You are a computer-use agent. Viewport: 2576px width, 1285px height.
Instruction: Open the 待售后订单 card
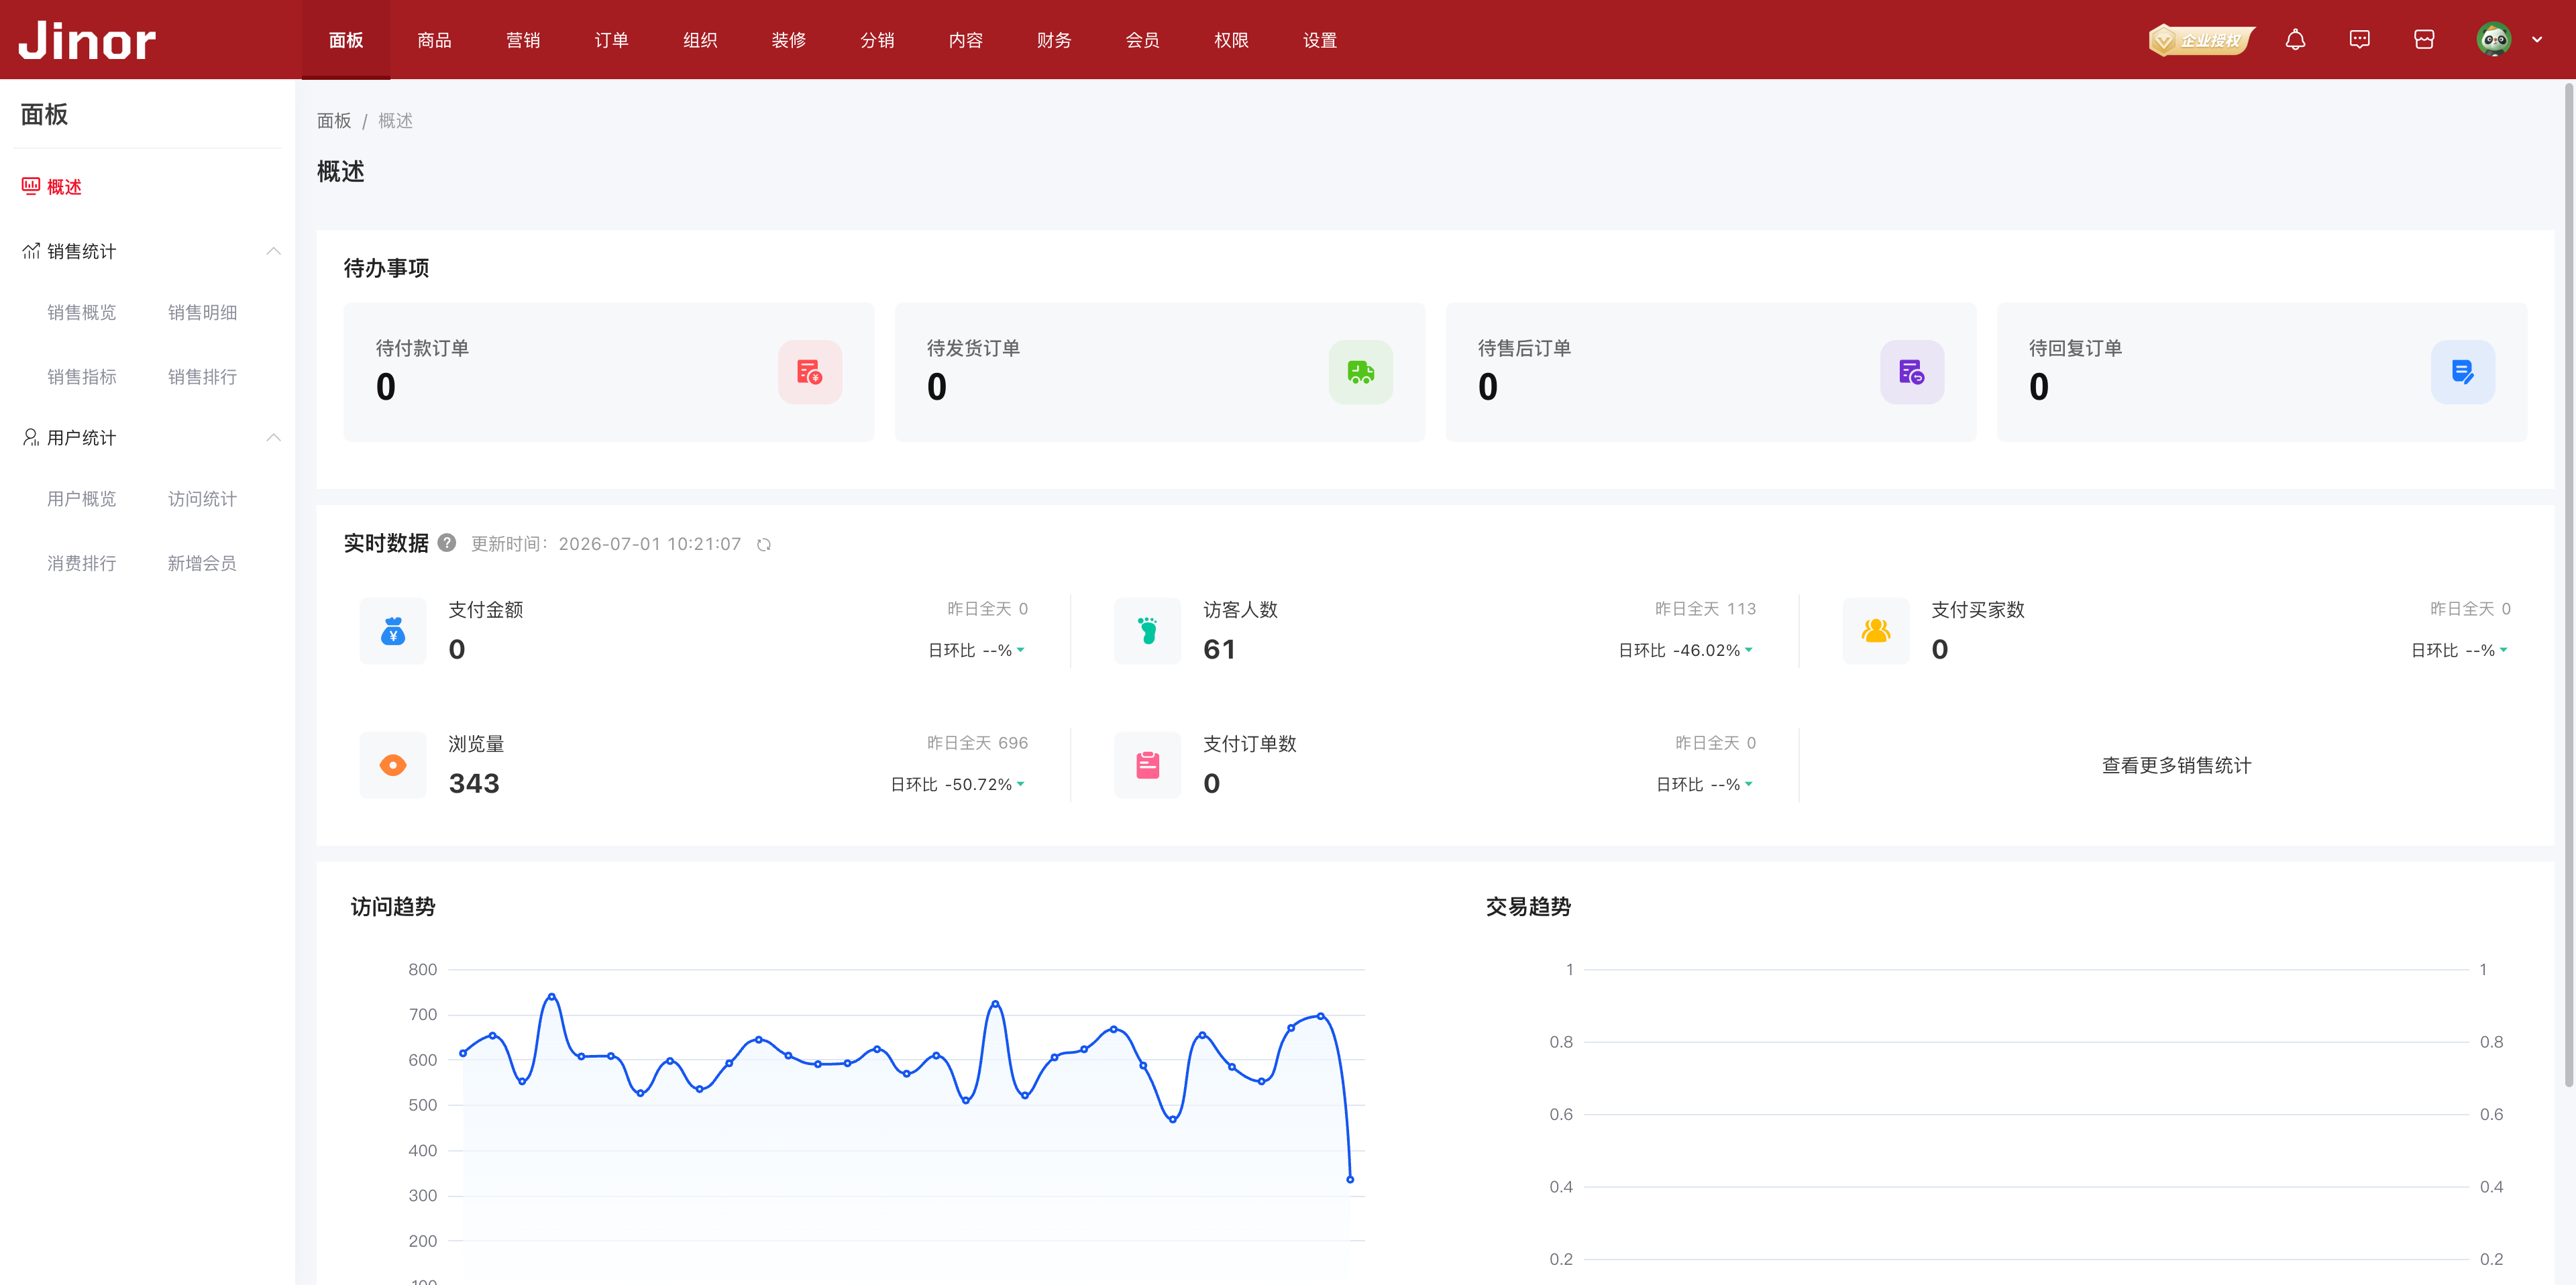pos(1711,372)
